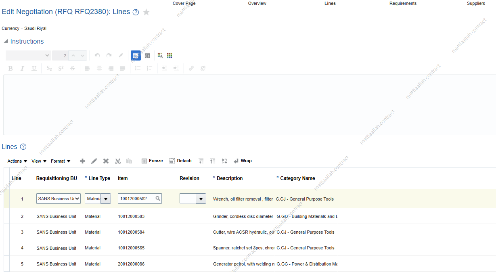Open the Revision dropdown on line 1
Viewport: 496px width, 272px height.
coord(202,198)
